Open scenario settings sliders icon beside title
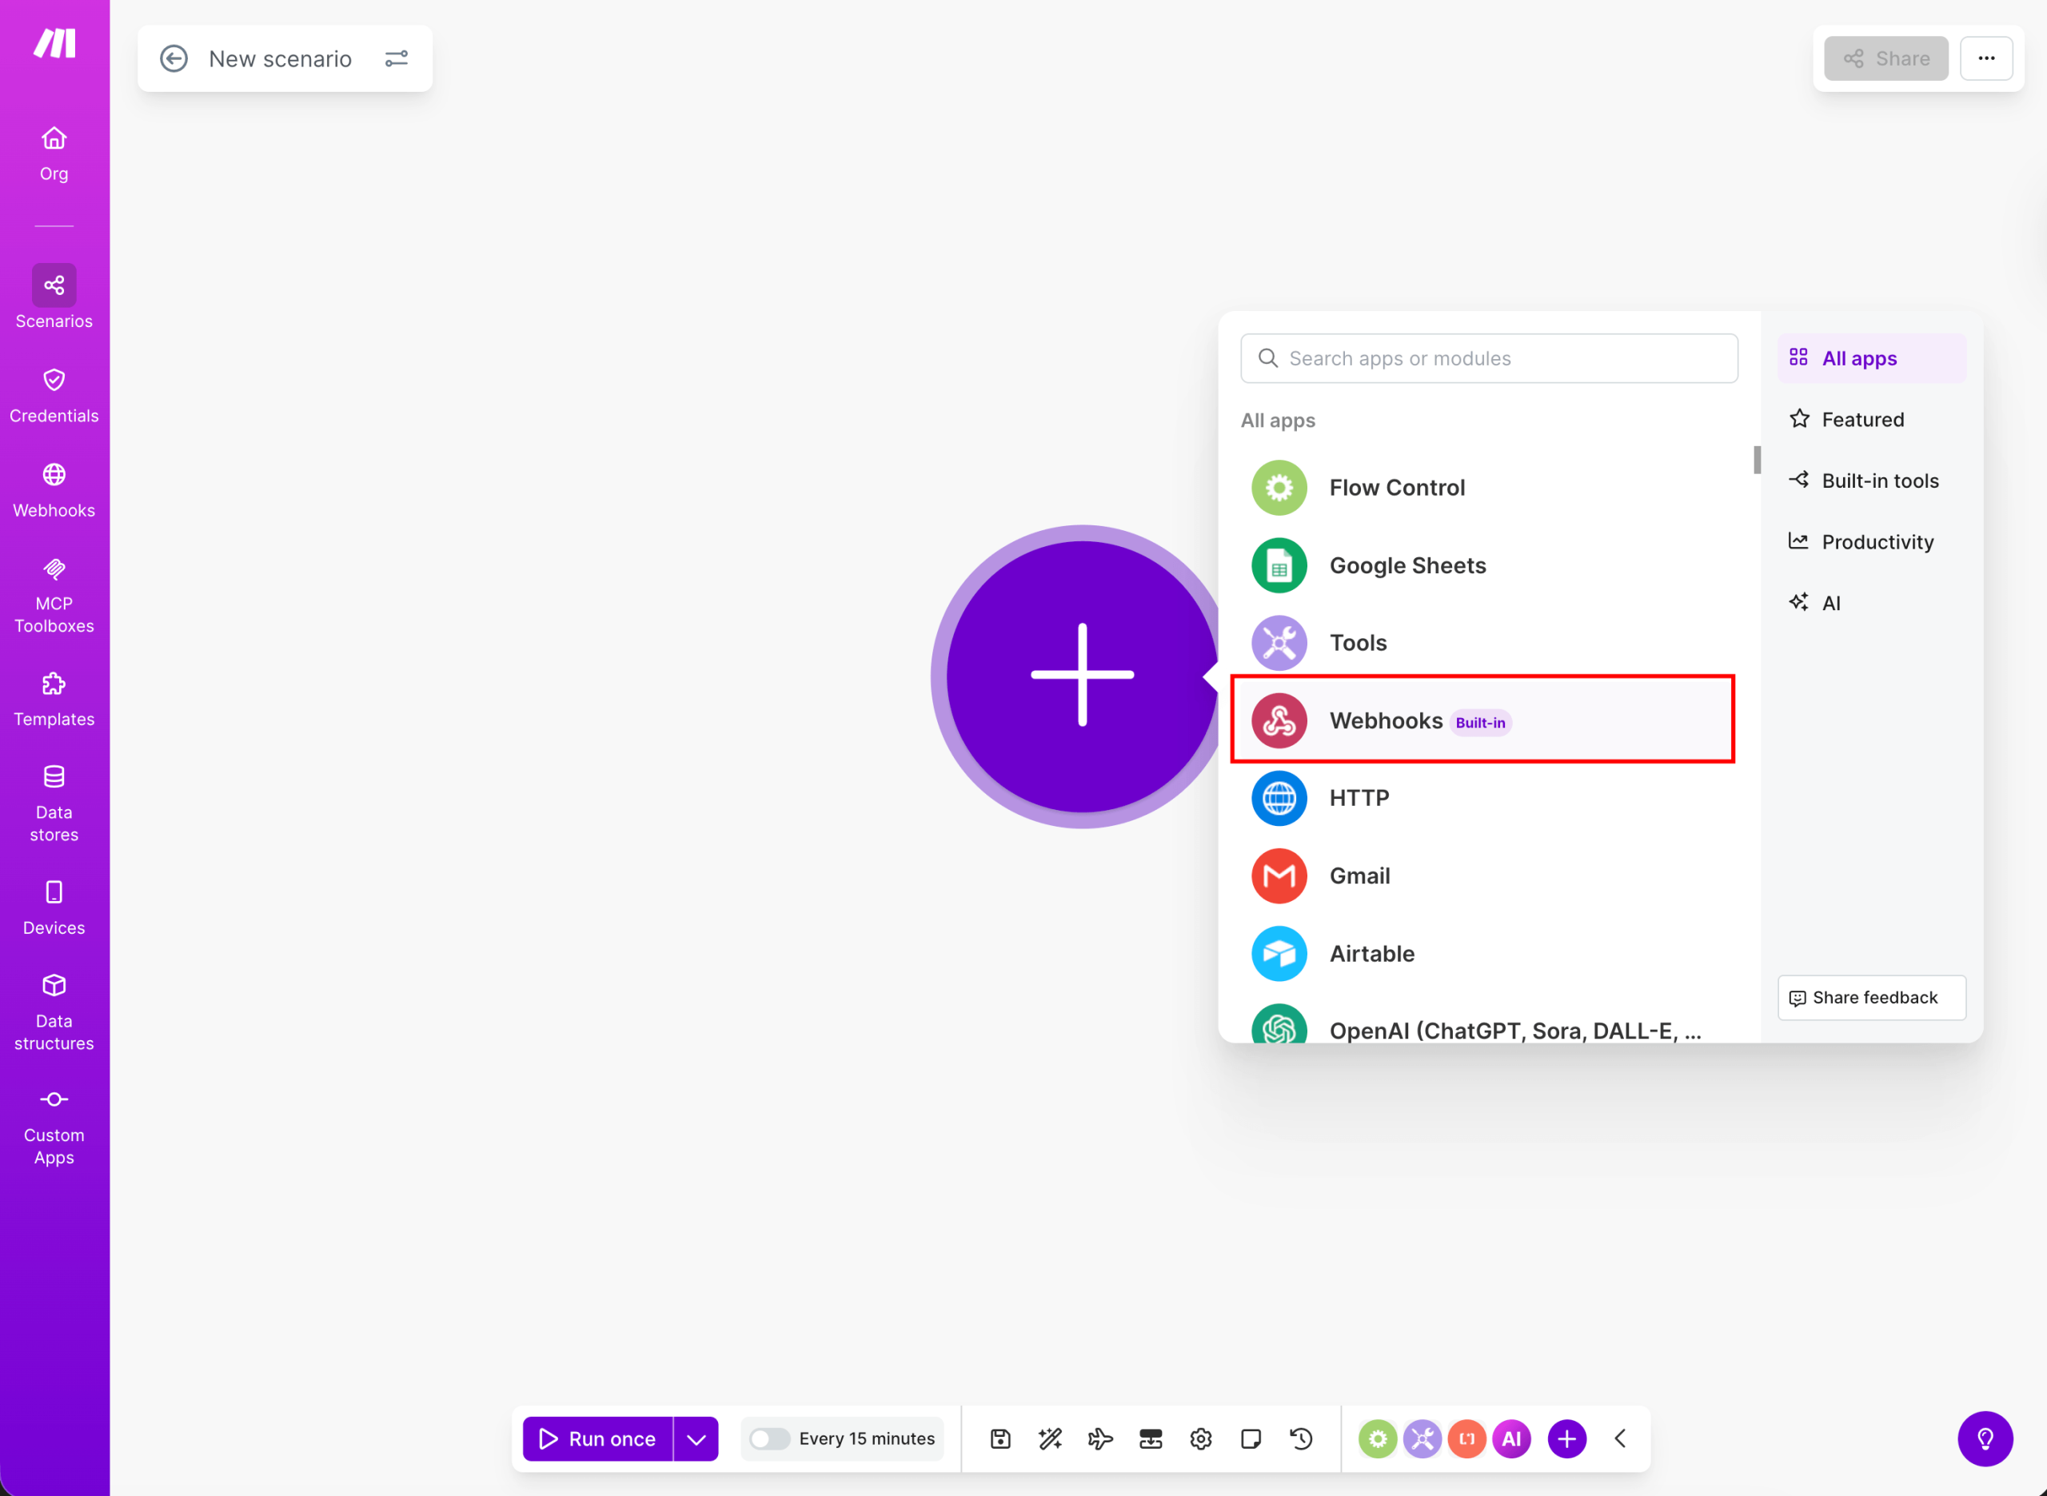The image size is (2047, 1496). pyautogui.click(x=397, y=59)
